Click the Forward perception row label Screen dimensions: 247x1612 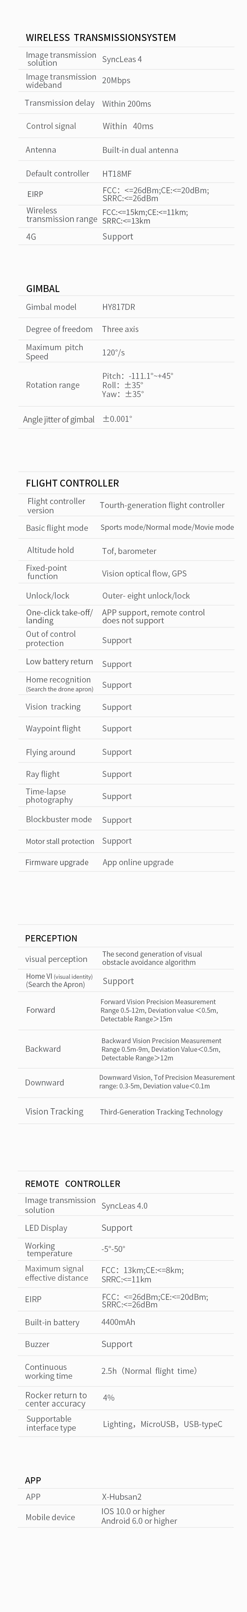pos(41,1010)
